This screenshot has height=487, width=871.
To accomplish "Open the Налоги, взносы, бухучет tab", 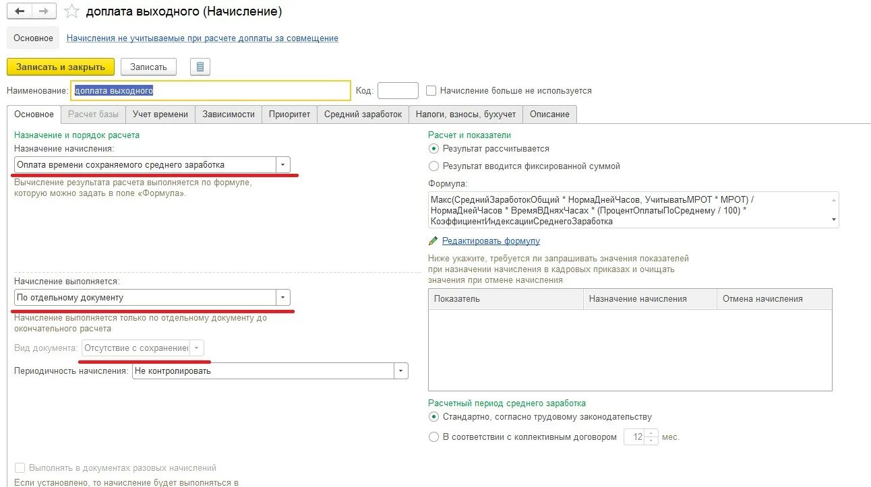I will (465, 115).
